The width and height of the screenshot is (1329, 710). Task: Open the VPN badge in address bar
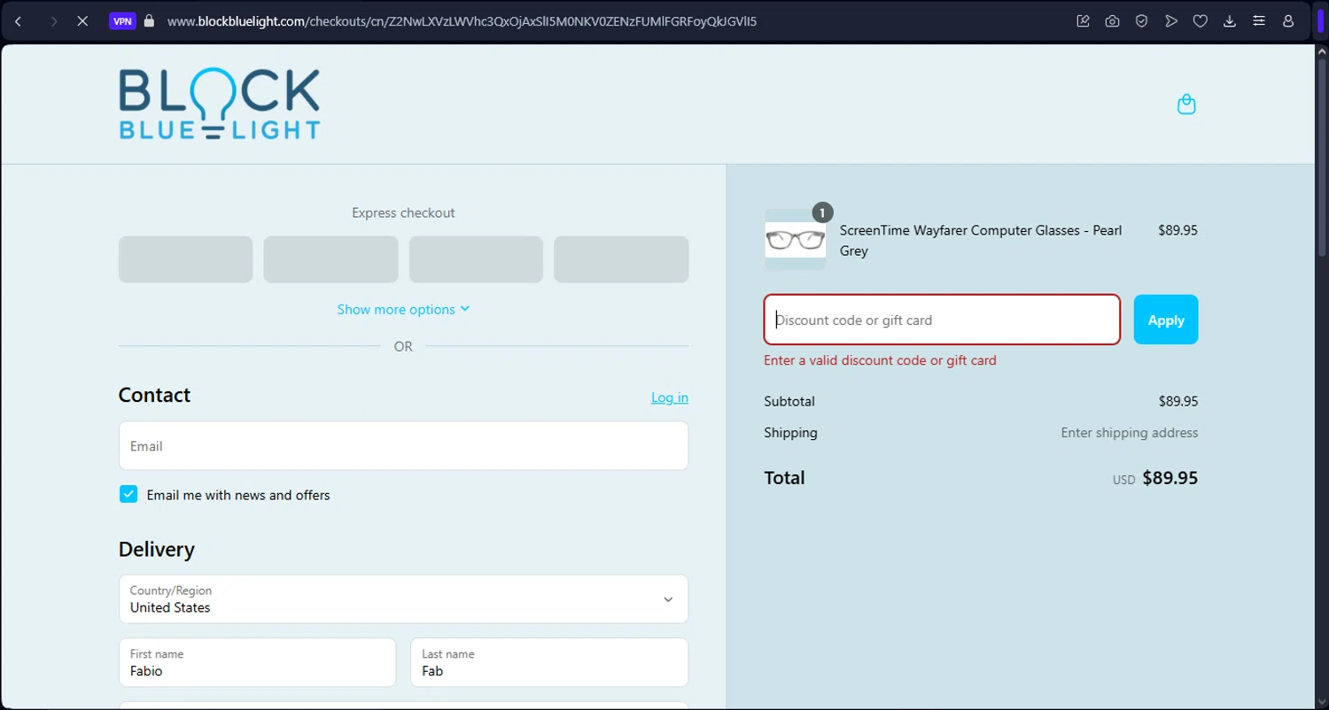(122, 21)
